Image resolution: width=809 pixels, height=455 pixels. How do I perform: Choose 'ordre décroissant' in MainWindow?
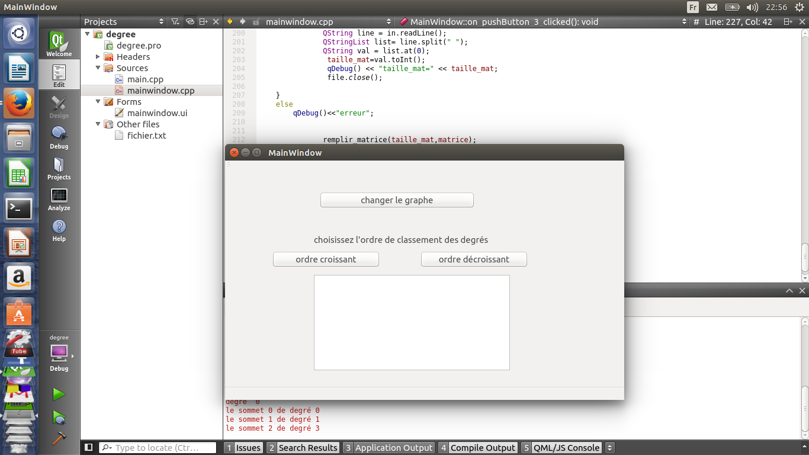click(473, 259)
